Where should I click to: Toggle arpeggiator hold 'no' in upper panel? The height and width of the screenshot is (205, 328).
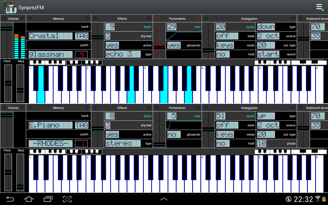[x=223, y=54]
